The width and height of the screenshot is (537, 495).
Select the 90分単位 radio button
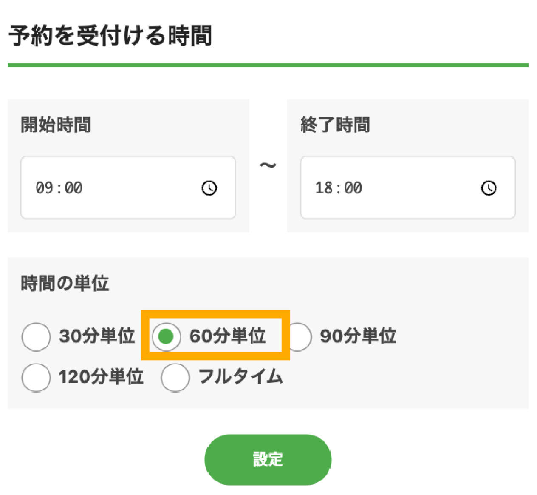(300, 336)
